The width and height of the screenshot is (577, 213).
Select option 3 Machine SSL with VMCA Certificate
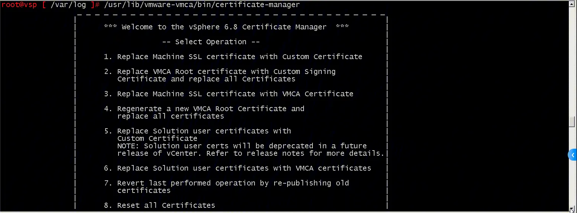pos(228,94)
